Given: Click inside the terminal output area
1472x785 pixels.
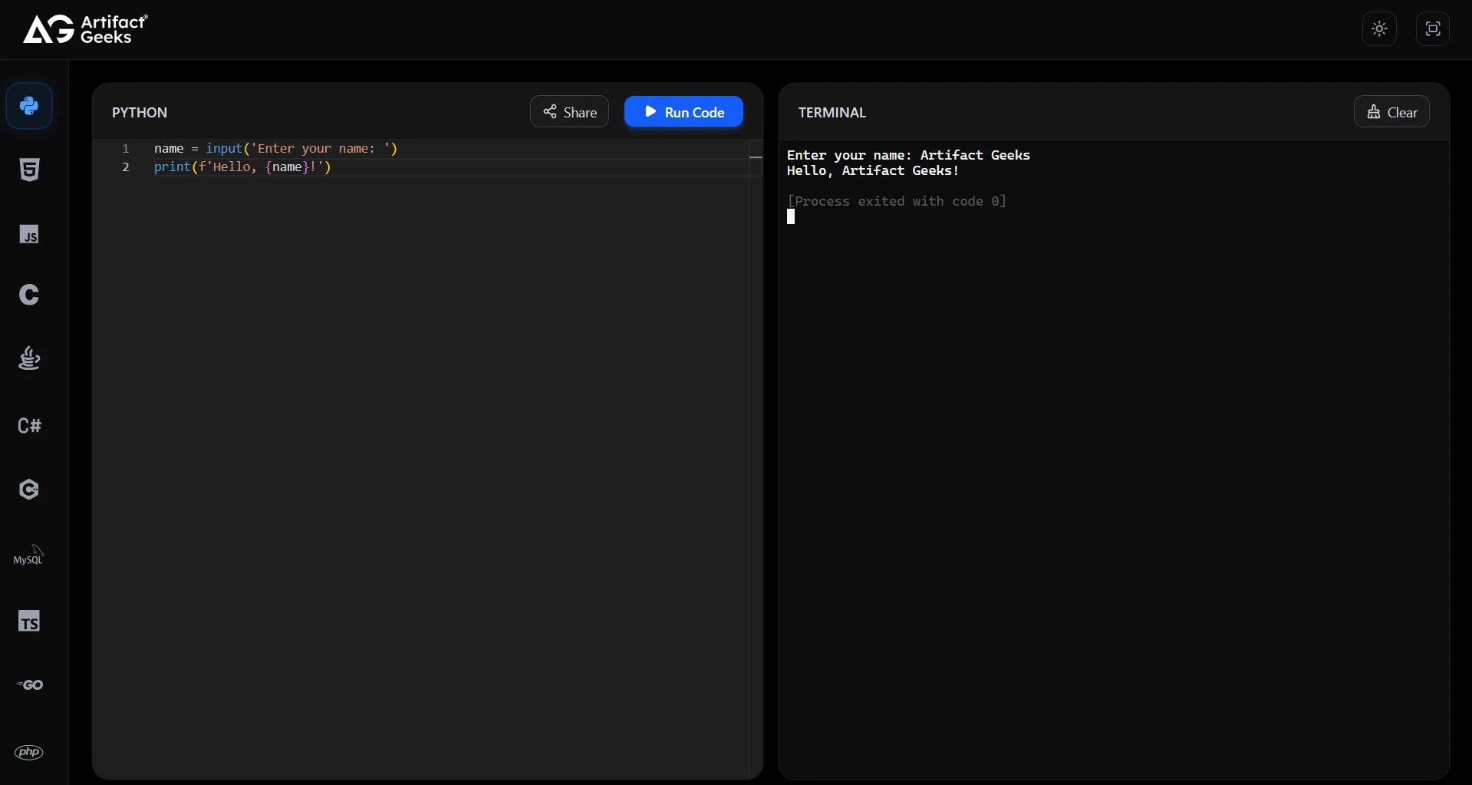Looking at the screenshot, I should [1074, 384].
